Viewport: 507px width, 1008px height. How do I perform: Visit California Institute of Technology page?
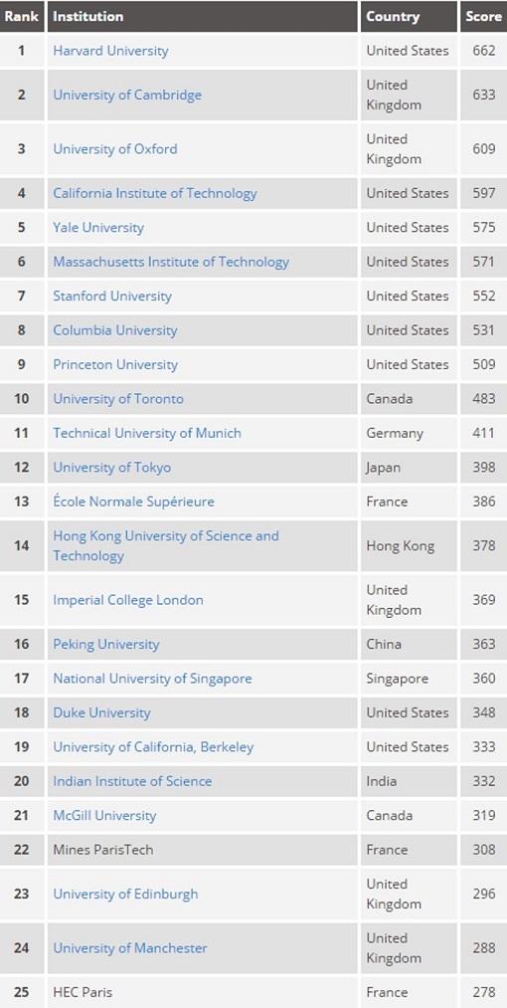(x=155, y=193)
